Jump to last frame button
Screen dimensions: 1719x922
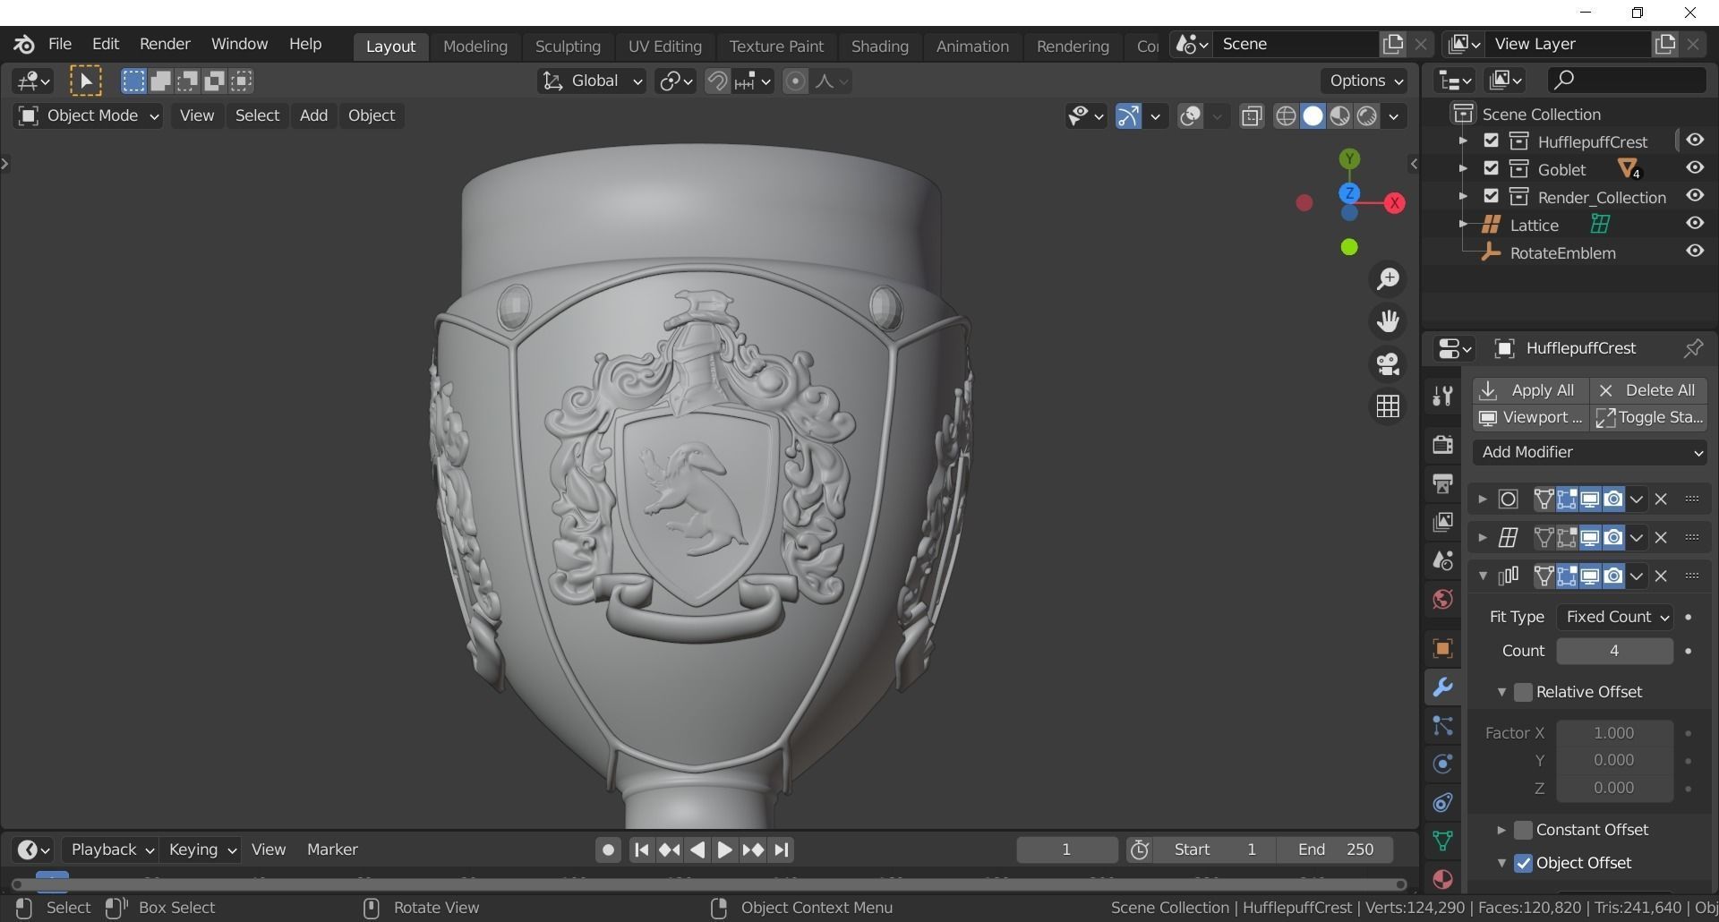click(782, 849)
